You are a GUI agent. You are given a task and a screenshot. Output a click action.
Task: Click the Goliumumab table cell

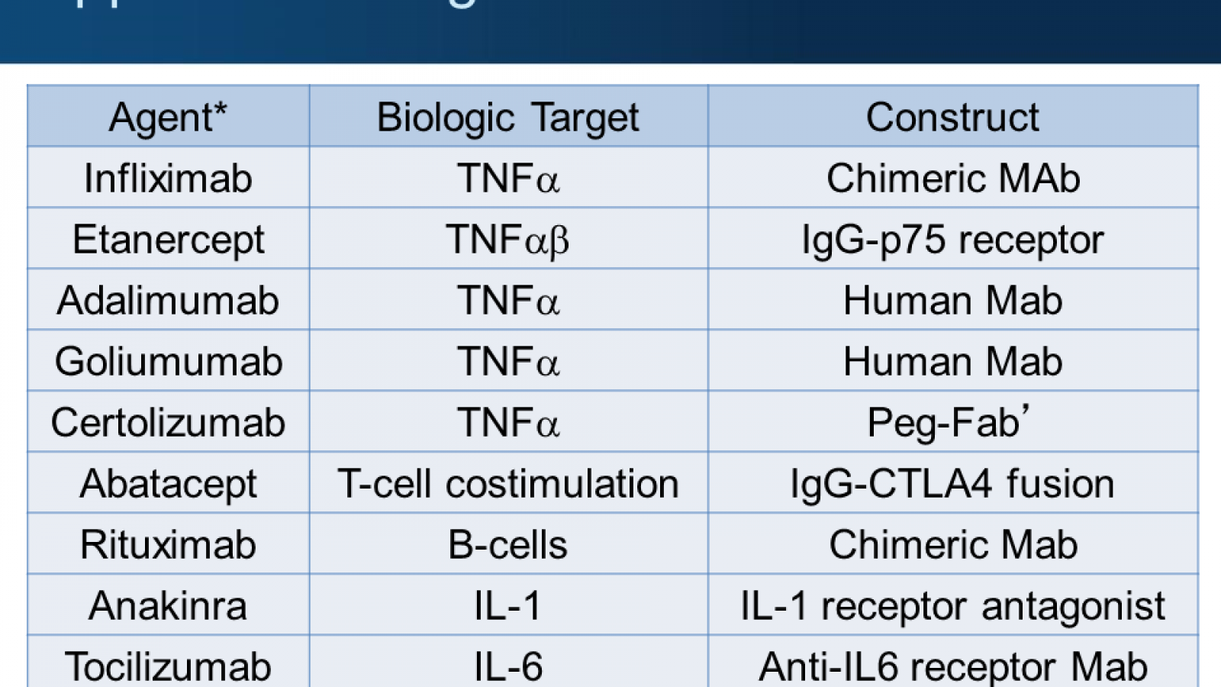[x=168, y=362]
